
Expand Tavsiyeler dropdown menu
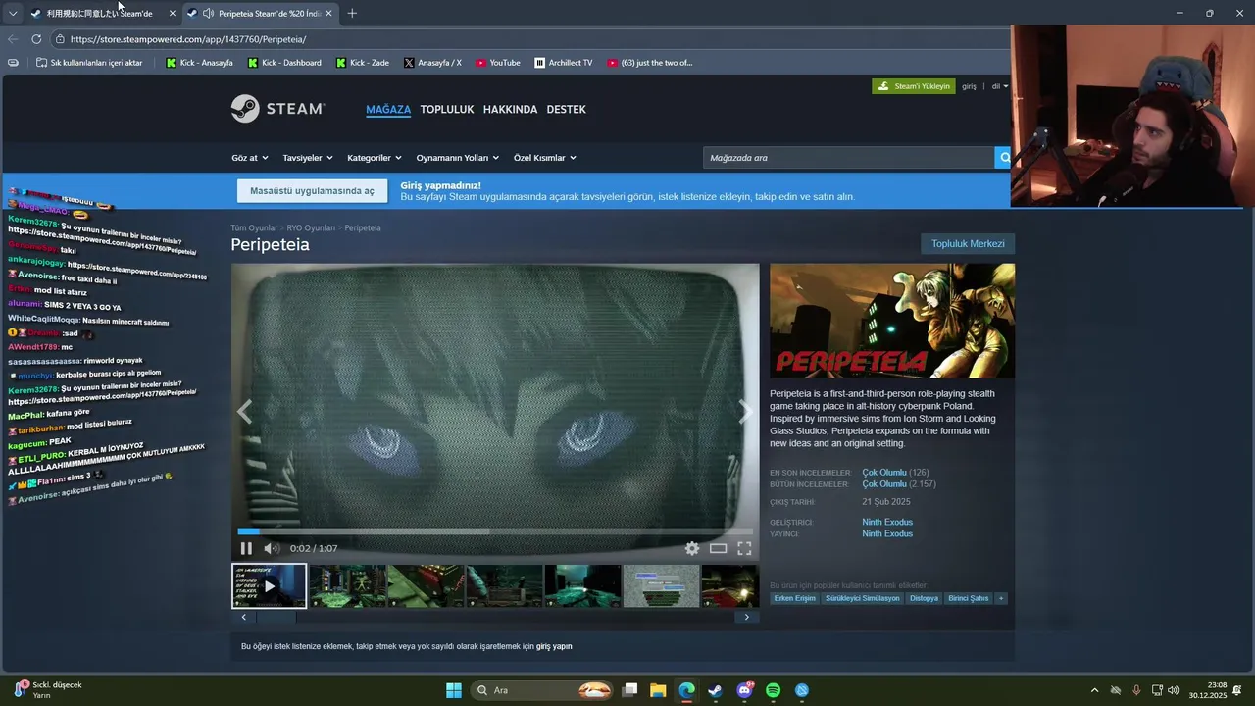(308, 158)
